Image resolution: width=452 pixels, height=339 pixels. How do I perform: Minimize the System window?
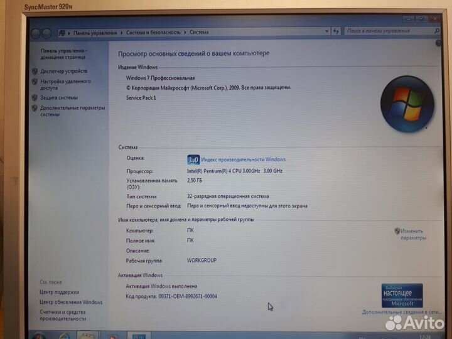pos(408,19)
